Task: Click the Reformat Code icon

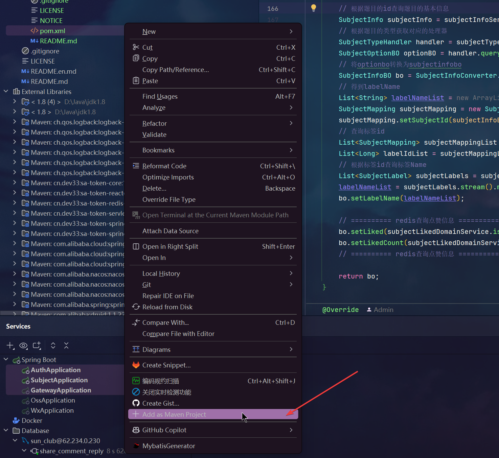Action: click(136, 166)
